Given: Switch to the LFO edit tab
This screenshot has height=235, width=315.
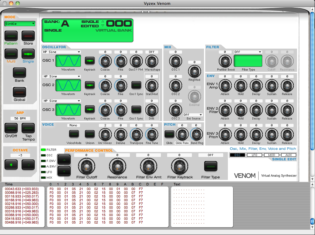Looking at the screenshot, I should (x=255, y=155).
